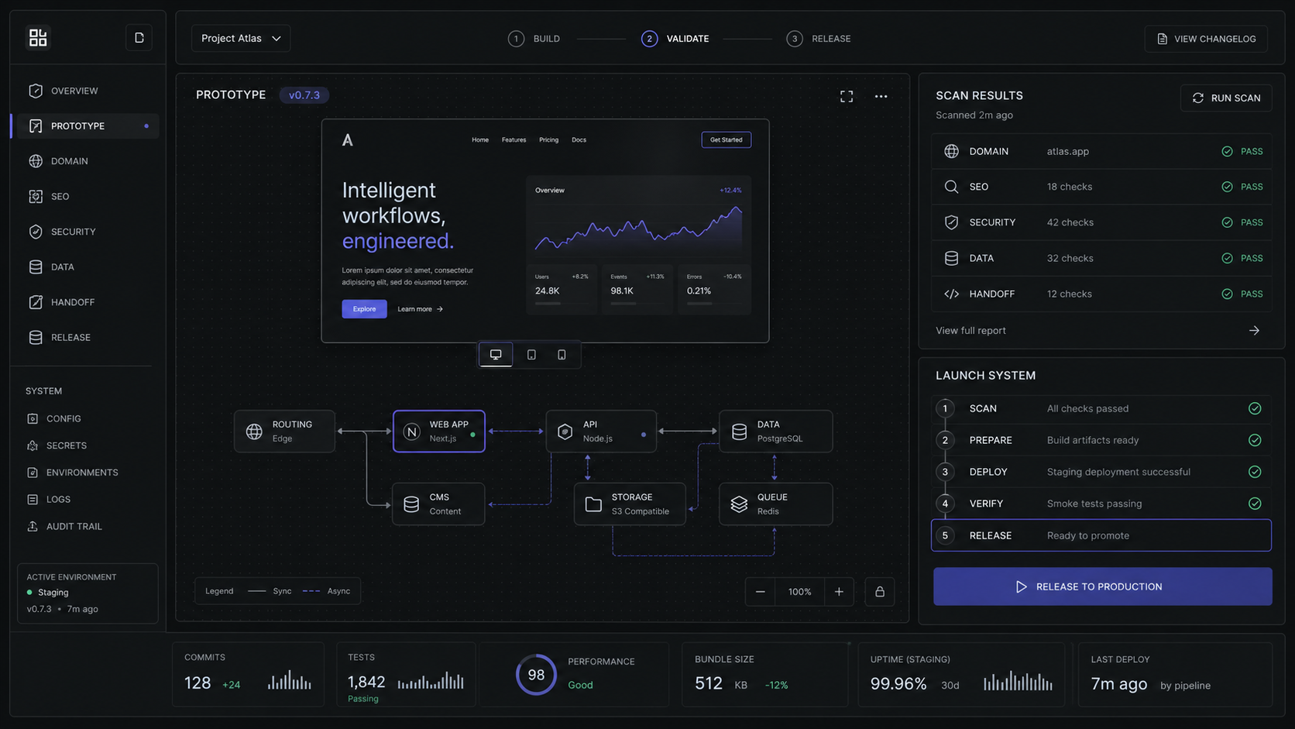Click the performance score 98 gauge
1295x729 pixels.
(536, 675)
